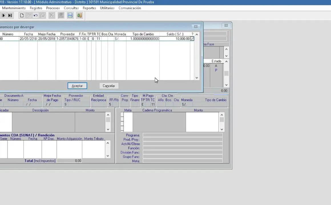The image size is (331, 205).
Task: Click the División Func. field
Action: (183, 152)
